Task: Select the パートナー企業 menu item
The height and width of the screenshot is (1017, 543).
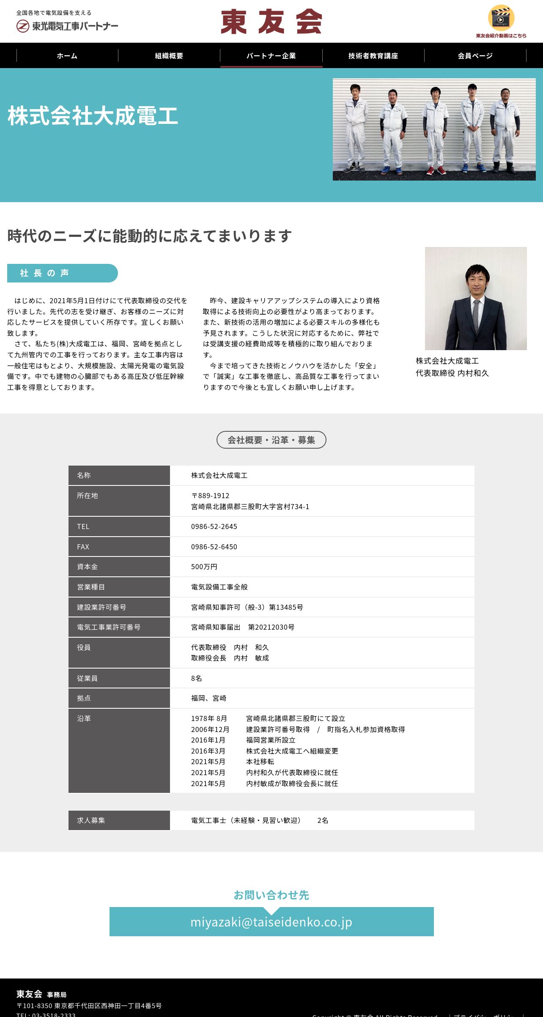Action: tap(271, 55)
